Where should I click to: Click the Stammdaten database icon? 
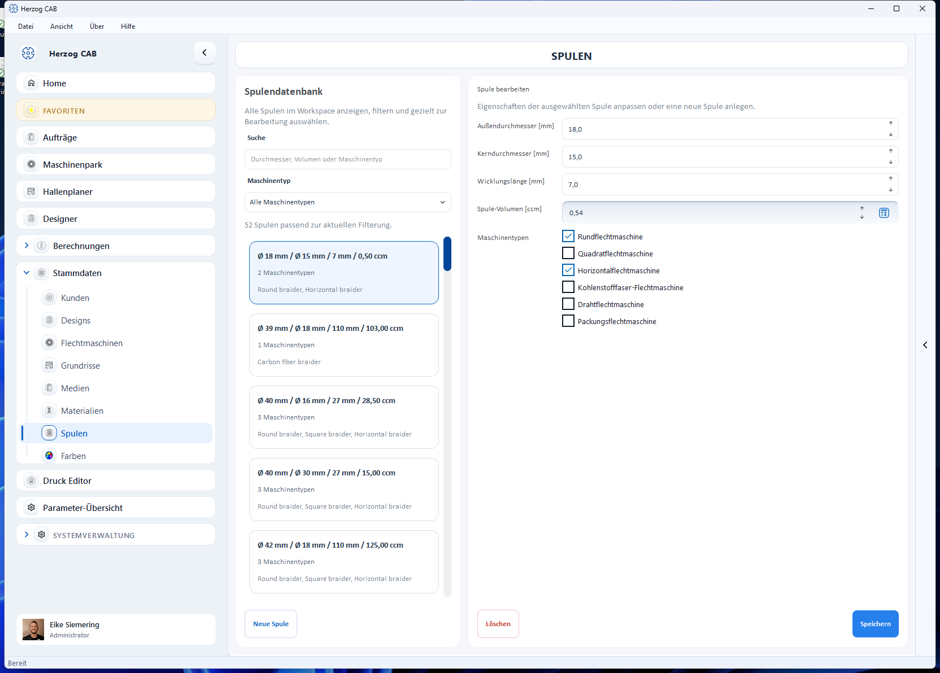(x=42, y=273)
